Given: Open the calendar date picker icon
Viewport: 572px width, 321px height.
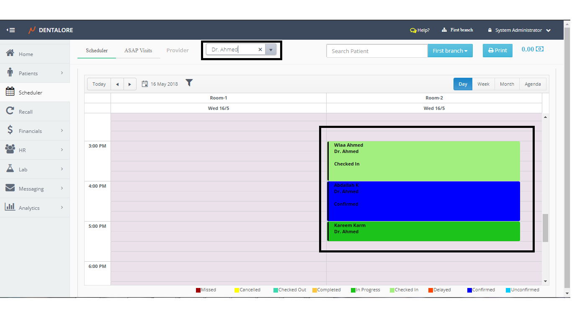Looking at the screenshot, I should [x=145, y=84].
